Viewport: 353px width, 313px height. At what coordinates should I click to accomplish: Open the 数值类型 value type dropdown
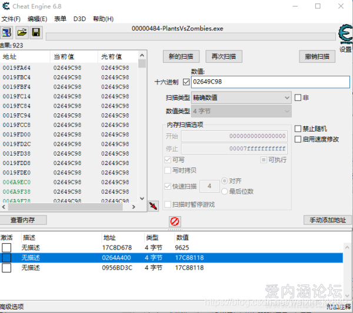tap(241, 111)
